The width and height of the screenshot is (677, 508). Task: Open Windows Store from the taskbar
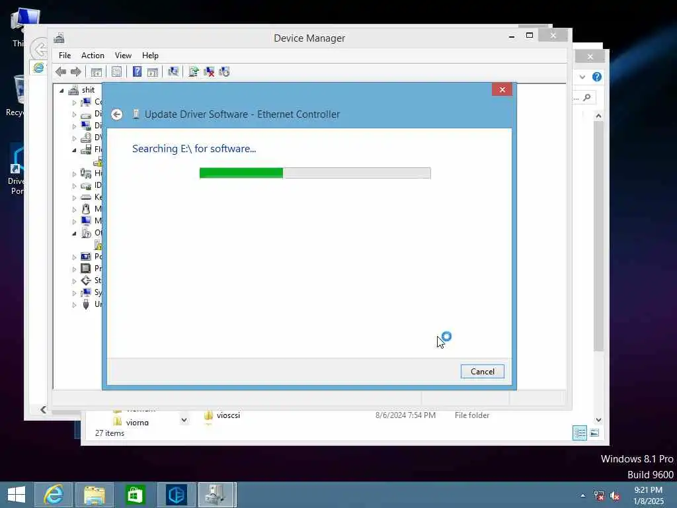135,495
